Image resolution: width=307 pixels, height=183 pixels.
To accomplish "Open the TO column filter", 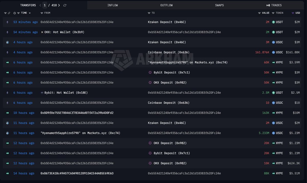I will click(149, 13).
